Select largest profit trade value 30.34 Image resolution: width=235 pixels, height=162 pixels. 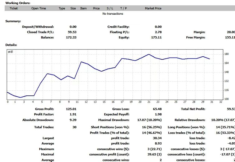pos(157,138)
